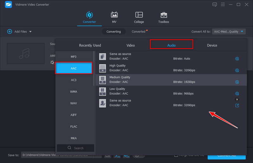
Task: Open the feedback chat icon in title bar
Action: tap(215, 4)
